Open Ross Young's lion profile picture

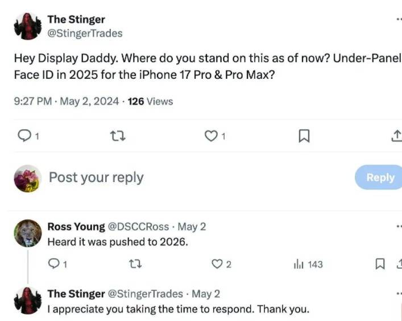point(27,233)
